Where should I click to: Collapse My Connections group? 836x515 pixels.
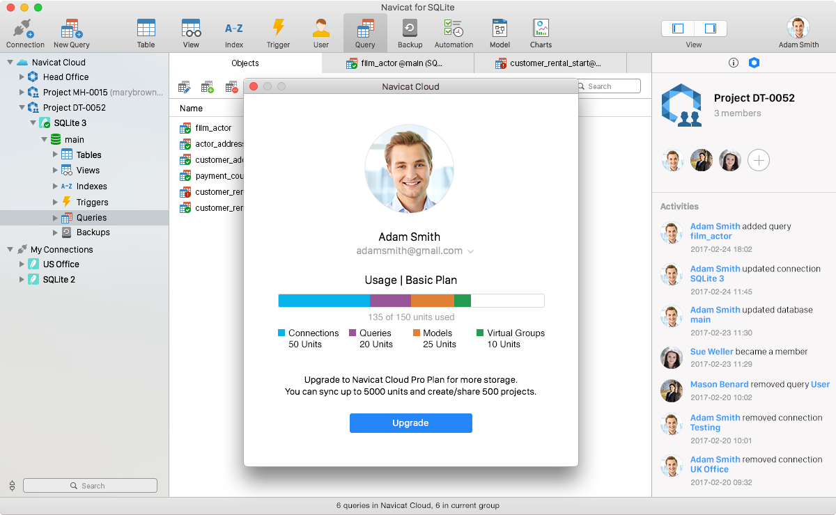(x=10, y=249)
